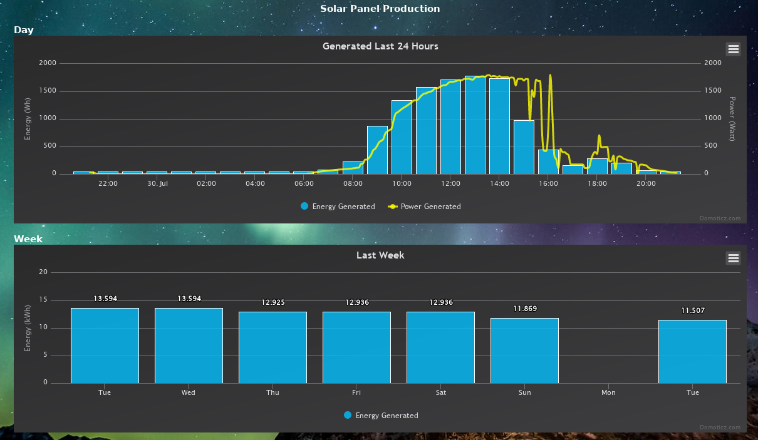Image resolution: width=758 pixels, height=440 pixels.
Task: Click the 'Power (Watt)' right axis title
Action: (731, 118)
